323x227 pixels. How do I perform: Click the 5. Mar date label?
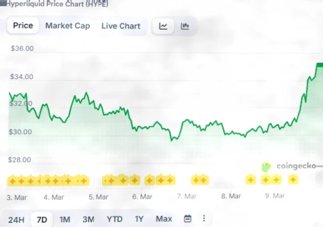click(98, 197)
